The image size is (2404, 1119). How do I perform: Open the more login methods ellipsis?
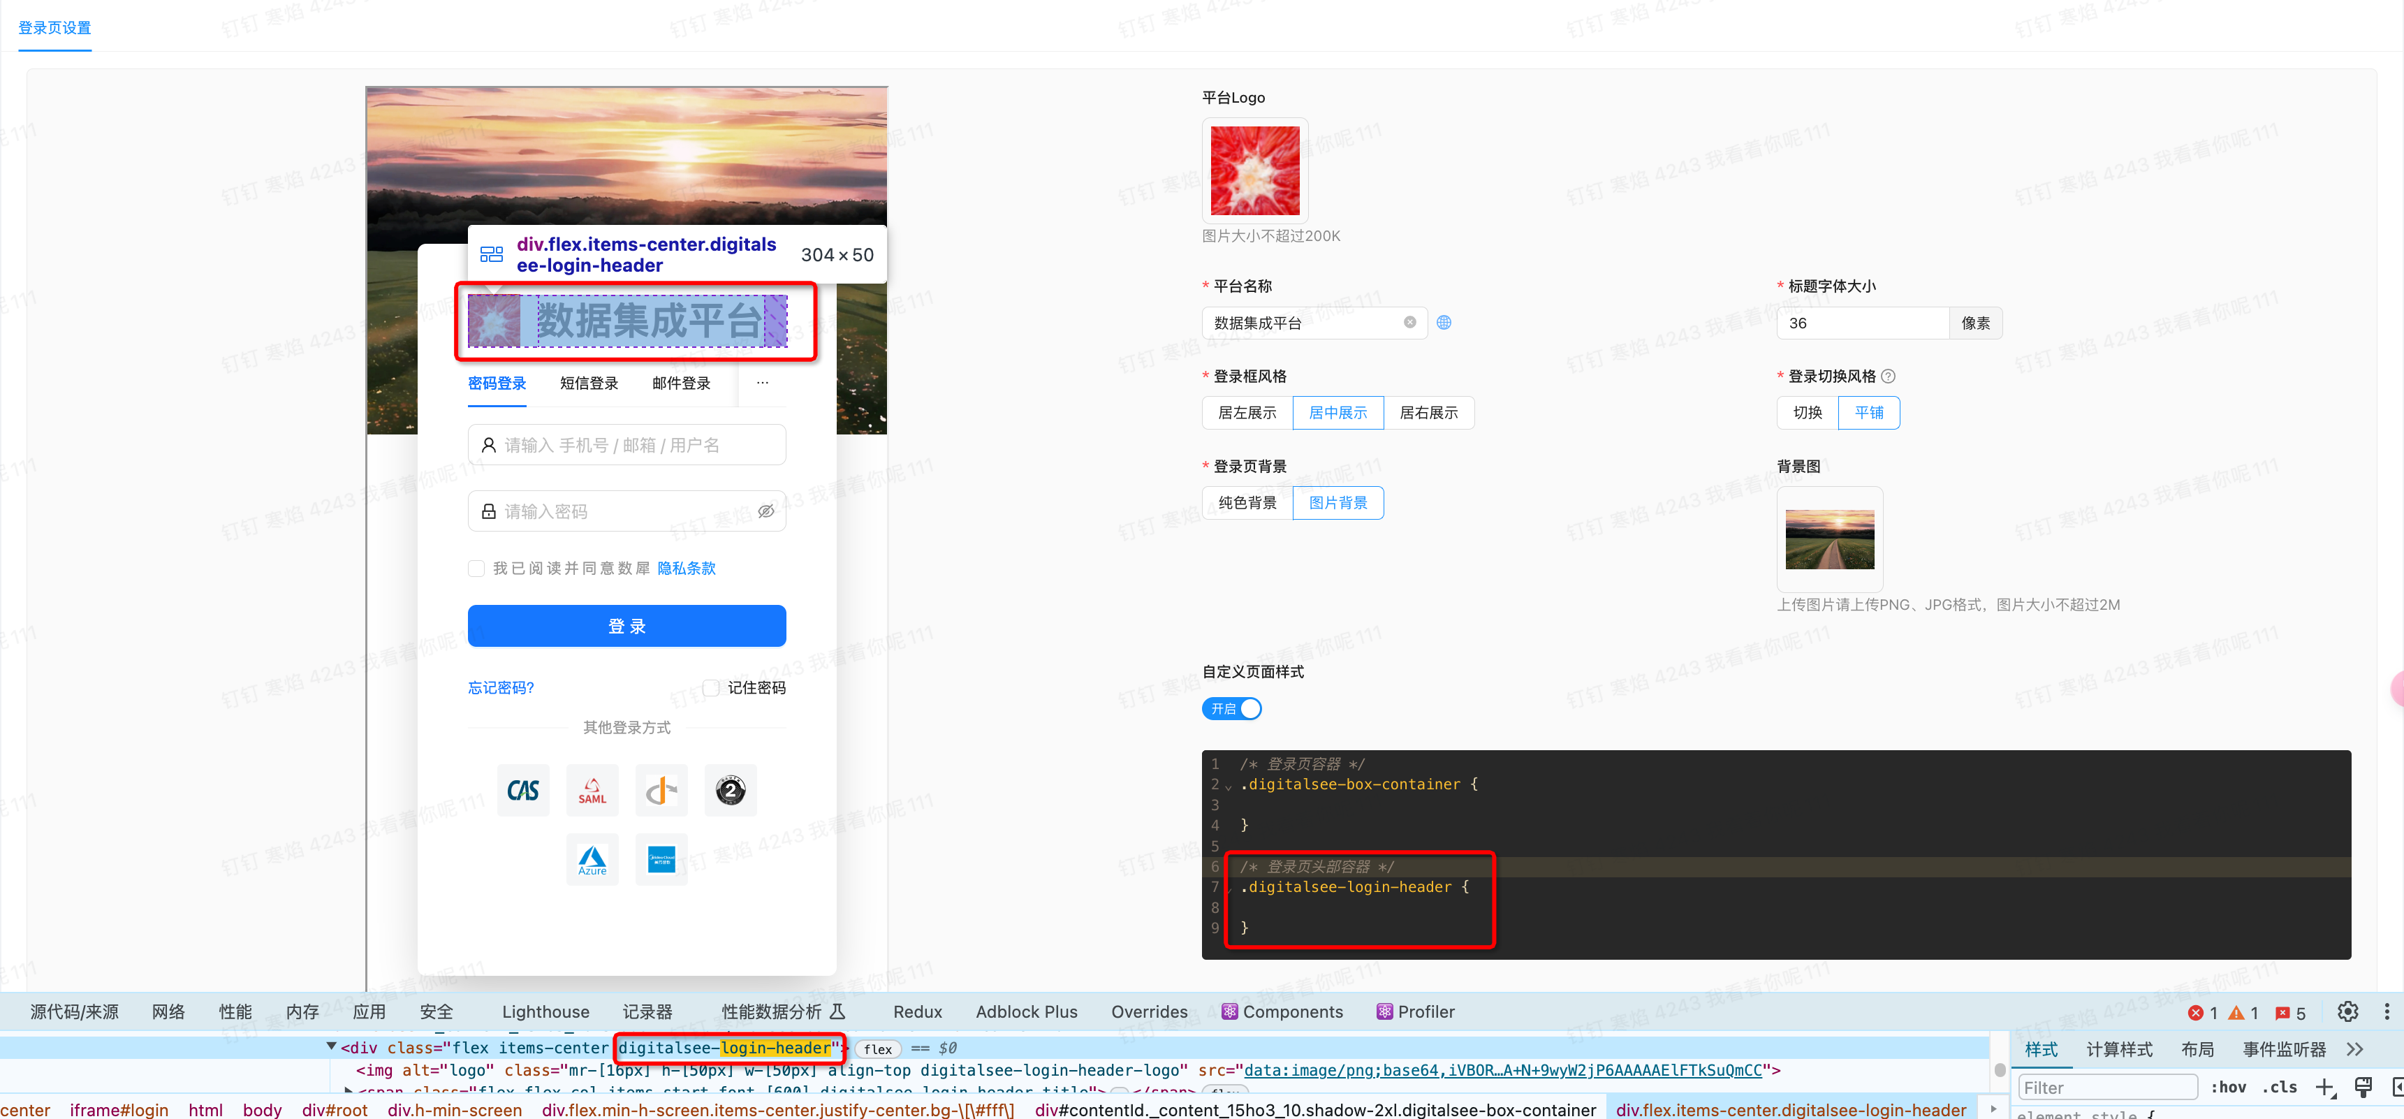[x=763, y=383]
